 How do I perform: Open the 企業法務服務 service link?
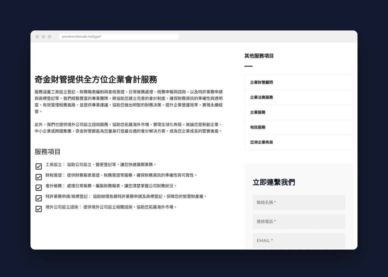[299, 98]
